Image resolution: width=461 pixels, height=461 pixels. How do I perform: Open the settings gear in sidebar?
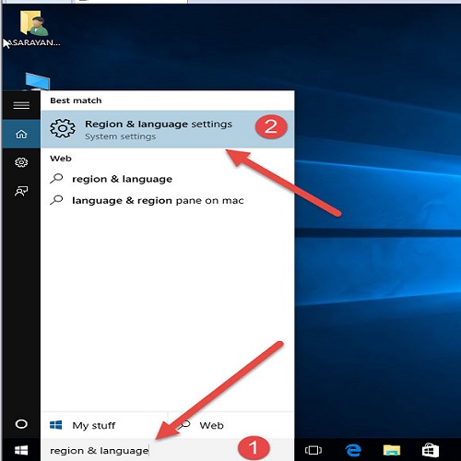tap(21, 162)
